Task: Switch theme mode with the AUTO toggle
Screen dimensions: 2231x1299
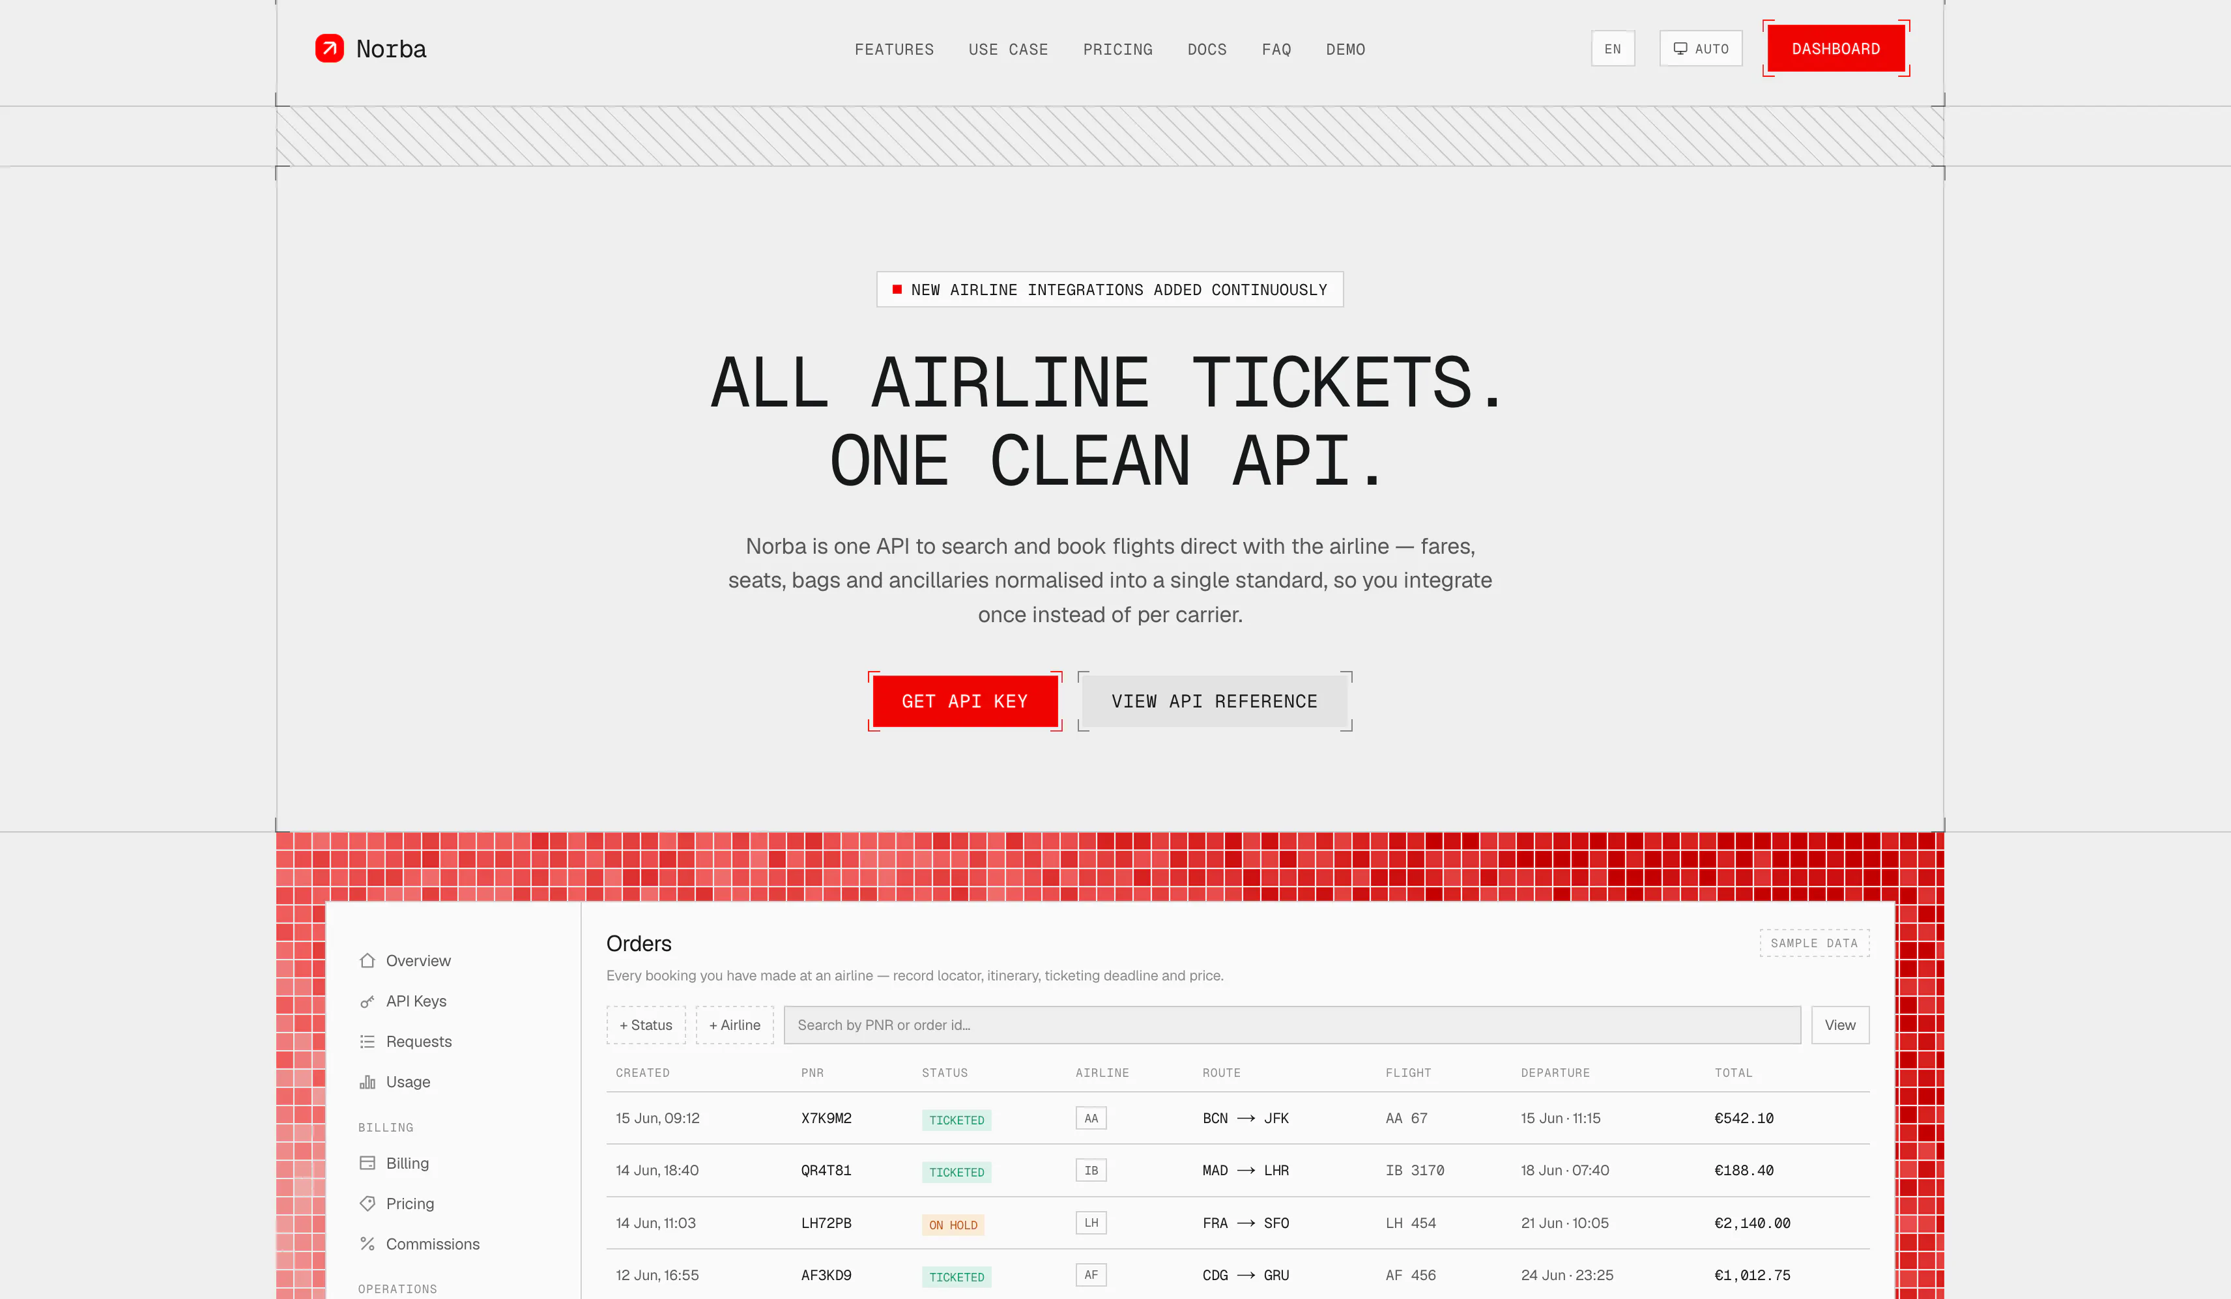Action: pyautogui.click(x=1701, y=49)
